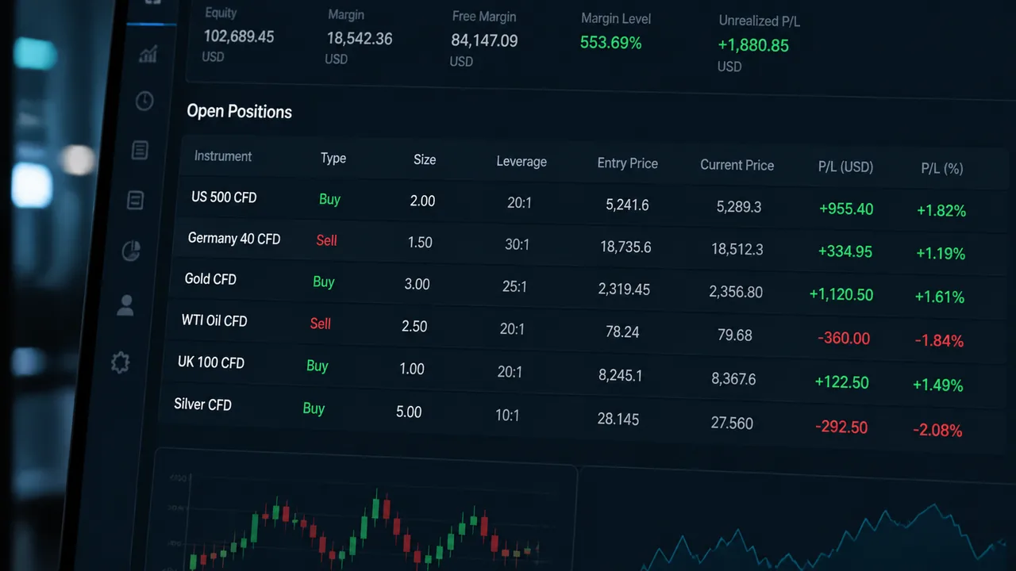Click the current price 2,356.80
The height and width of the screenshot is (571, 1016).
click(x=736, y=292)
